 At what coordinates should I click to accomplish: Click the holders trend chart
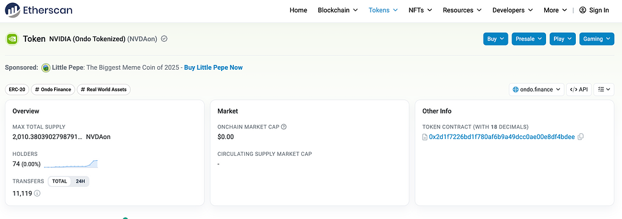point(70,164)
